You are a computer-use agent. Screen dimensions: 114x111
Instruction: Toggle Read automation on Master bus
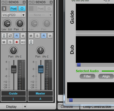click(x=44, y=36)
